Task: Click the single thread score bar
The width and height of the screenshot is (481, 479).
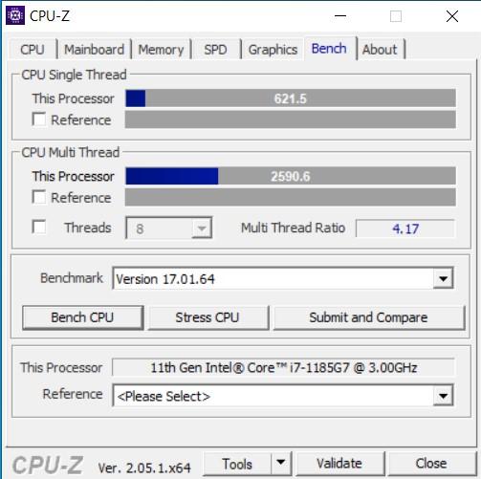Action: click(x=291, y=98)
